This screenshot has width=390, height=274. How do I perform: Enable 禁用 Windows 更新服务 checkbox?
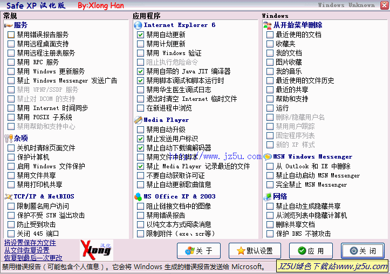(x=11, y=72)
